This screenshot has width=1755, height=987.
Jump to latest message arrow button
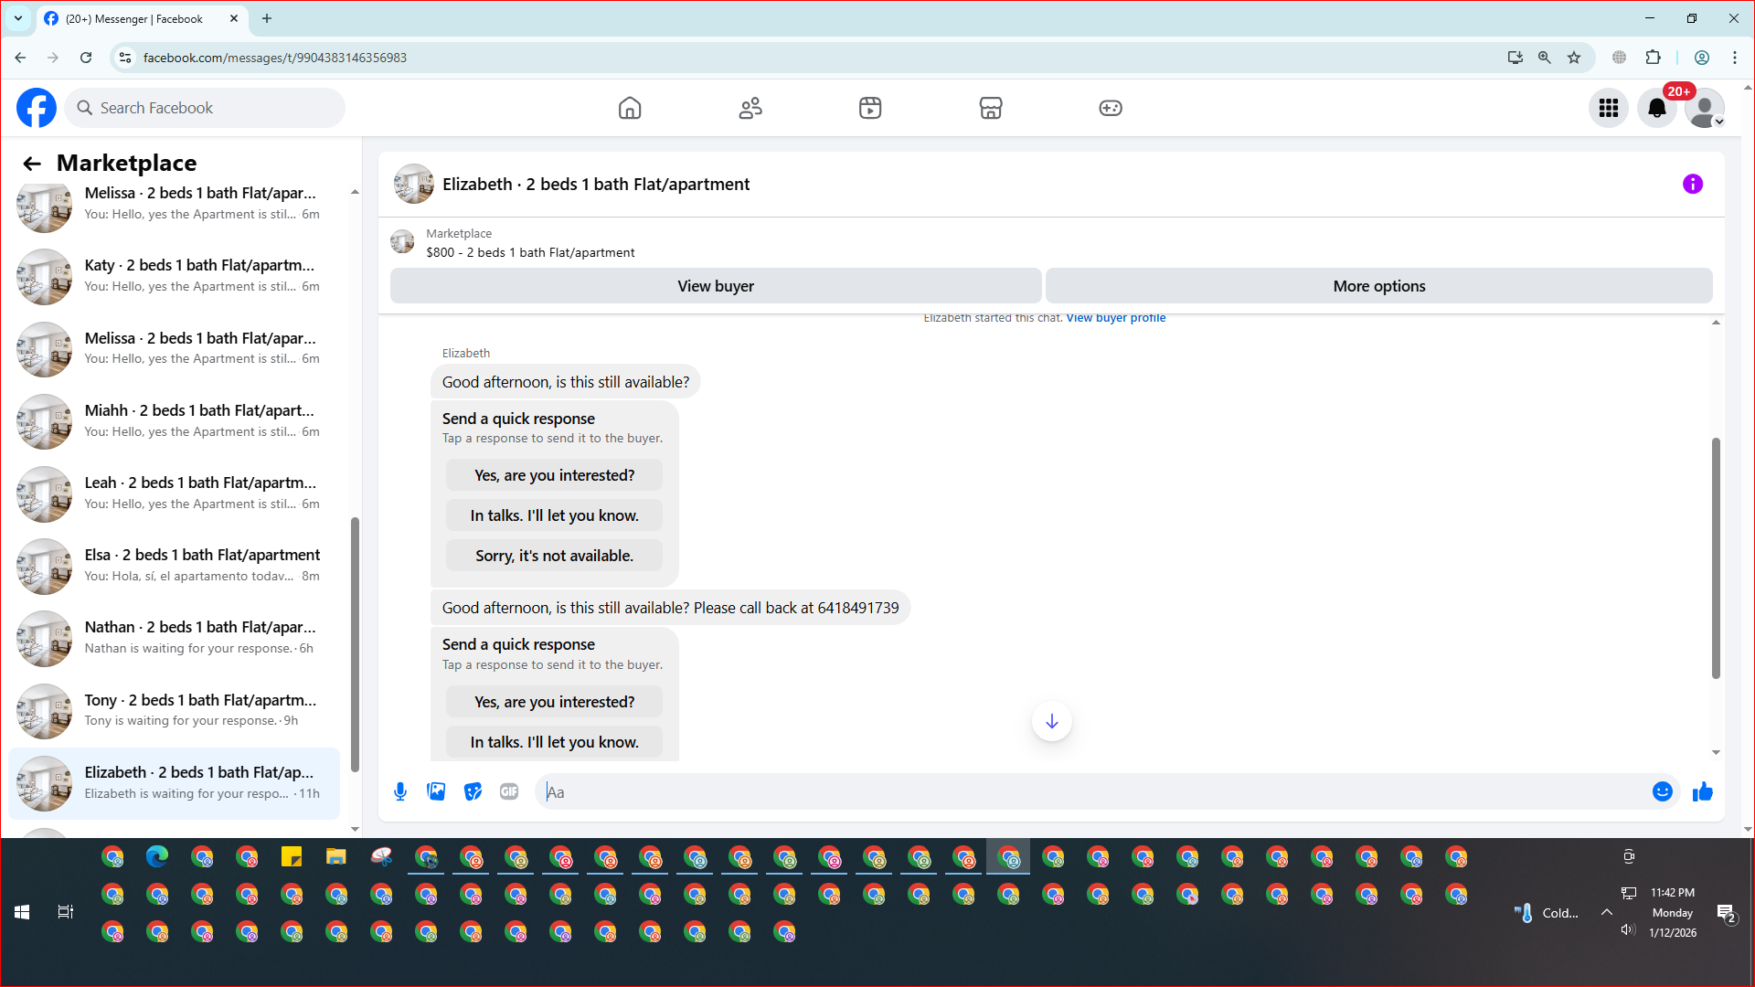[x=1051, y=721]
